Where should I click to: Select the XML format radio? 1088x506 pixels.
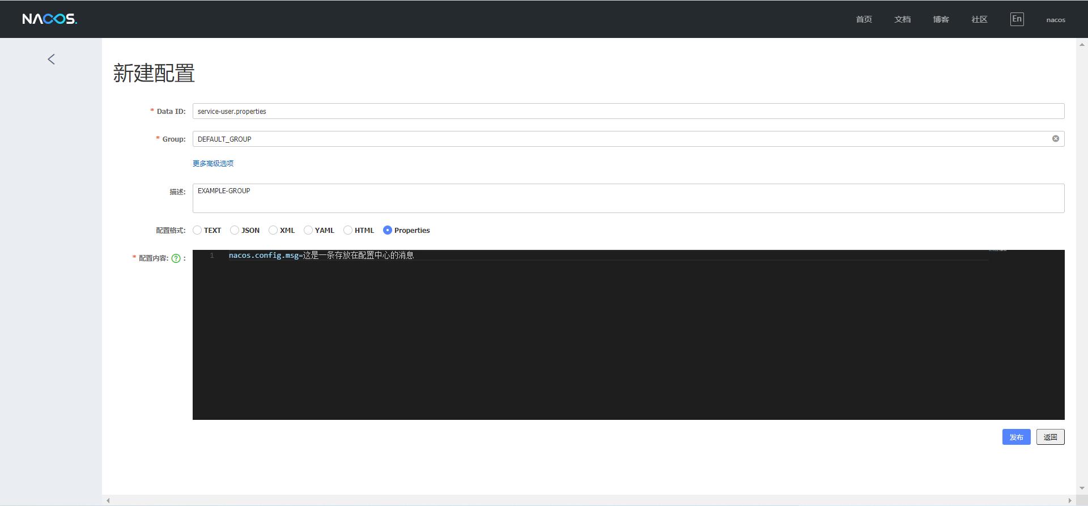(x=273, y=230)
